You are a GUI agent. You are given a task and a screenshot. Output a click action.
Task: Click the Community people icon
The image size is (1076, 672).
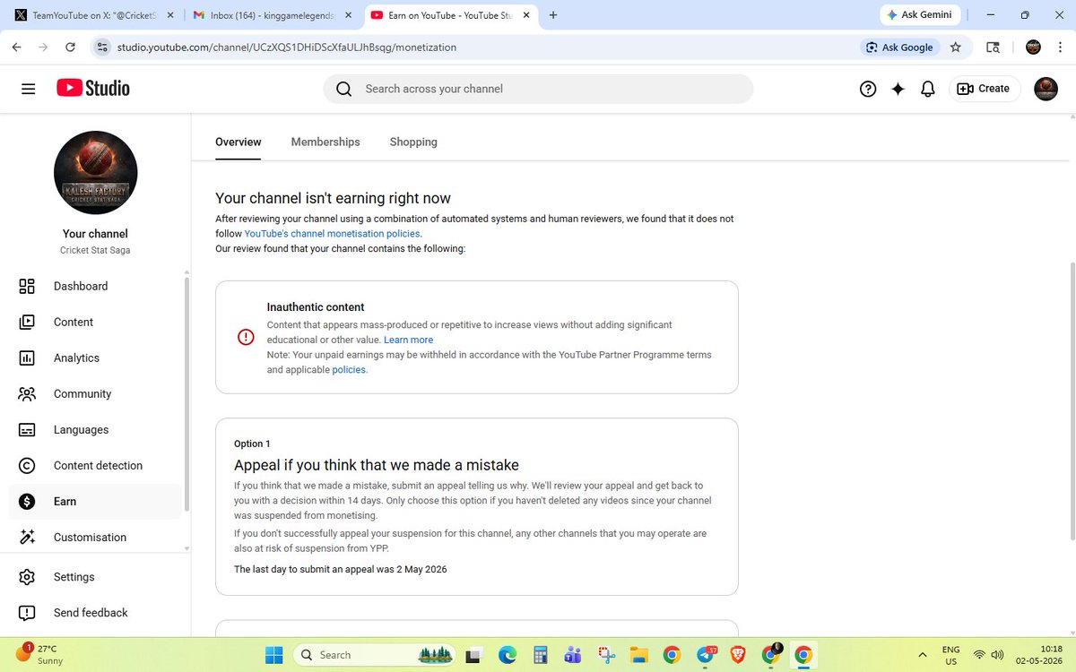tap(27, 393)
